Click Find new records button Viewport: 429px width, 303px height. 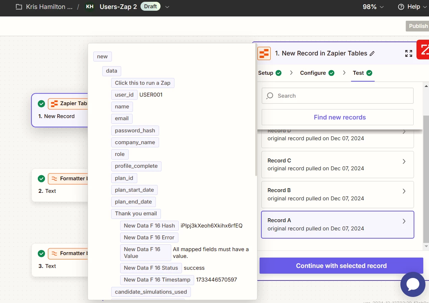(337, 117)
